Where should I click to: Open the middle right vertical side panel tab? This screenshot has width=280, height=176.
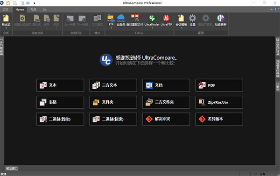(278, 69)
